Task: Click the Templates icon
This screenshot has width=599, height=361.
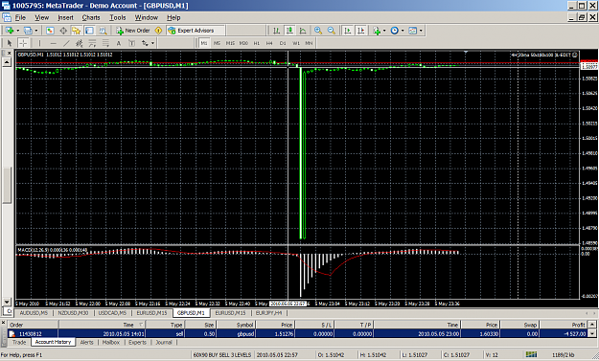Action: (412, 31)
